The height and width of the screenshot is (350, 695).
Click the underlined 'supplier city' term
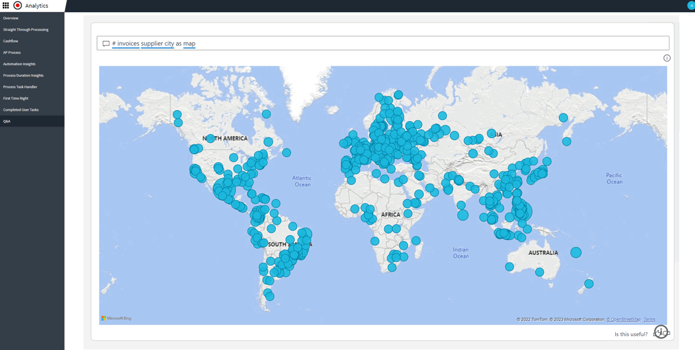[x=157, y=43]
